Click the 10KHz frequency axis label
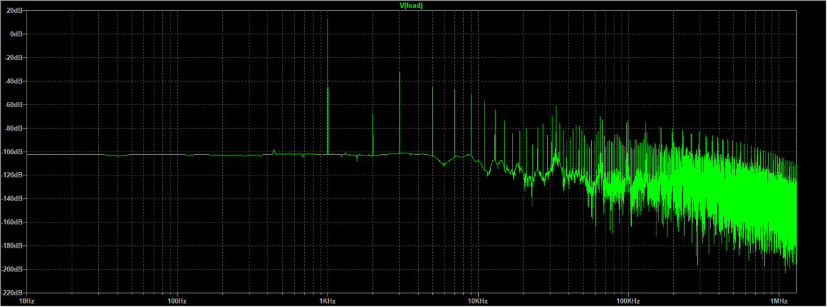The height and width of the screenshot is (307, 827). click(477, 301)
